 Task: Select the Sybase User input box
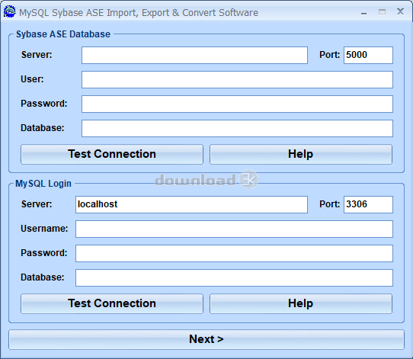[x=237, y=79]
